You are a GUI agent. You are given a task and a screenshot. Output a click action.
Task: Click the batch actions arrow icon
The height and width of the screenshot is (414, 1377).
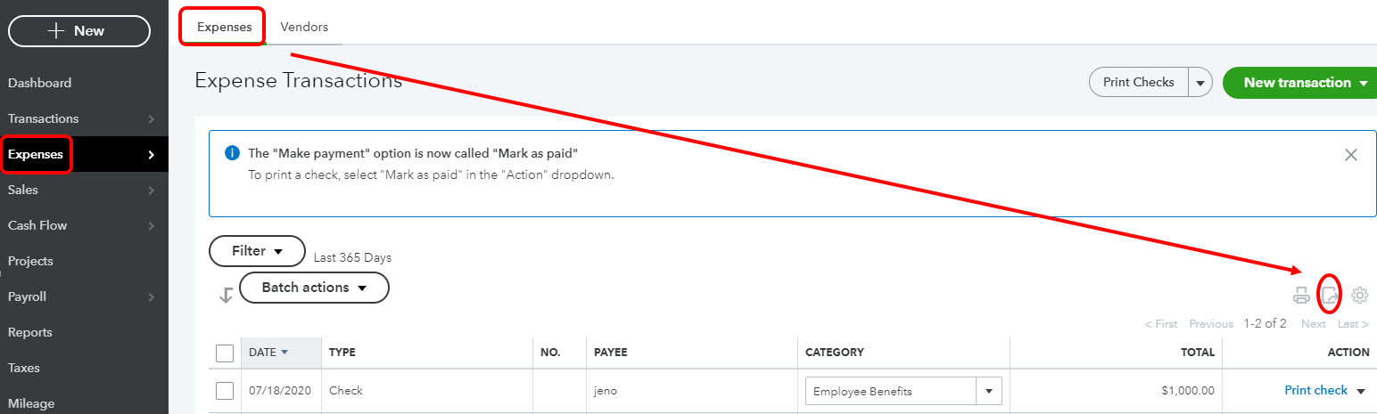point(226,295)
